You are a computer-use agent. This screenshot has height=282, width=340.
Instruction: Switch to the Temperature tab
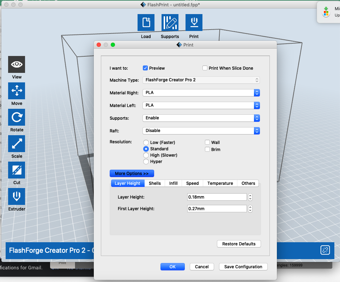tap(220, 183)
